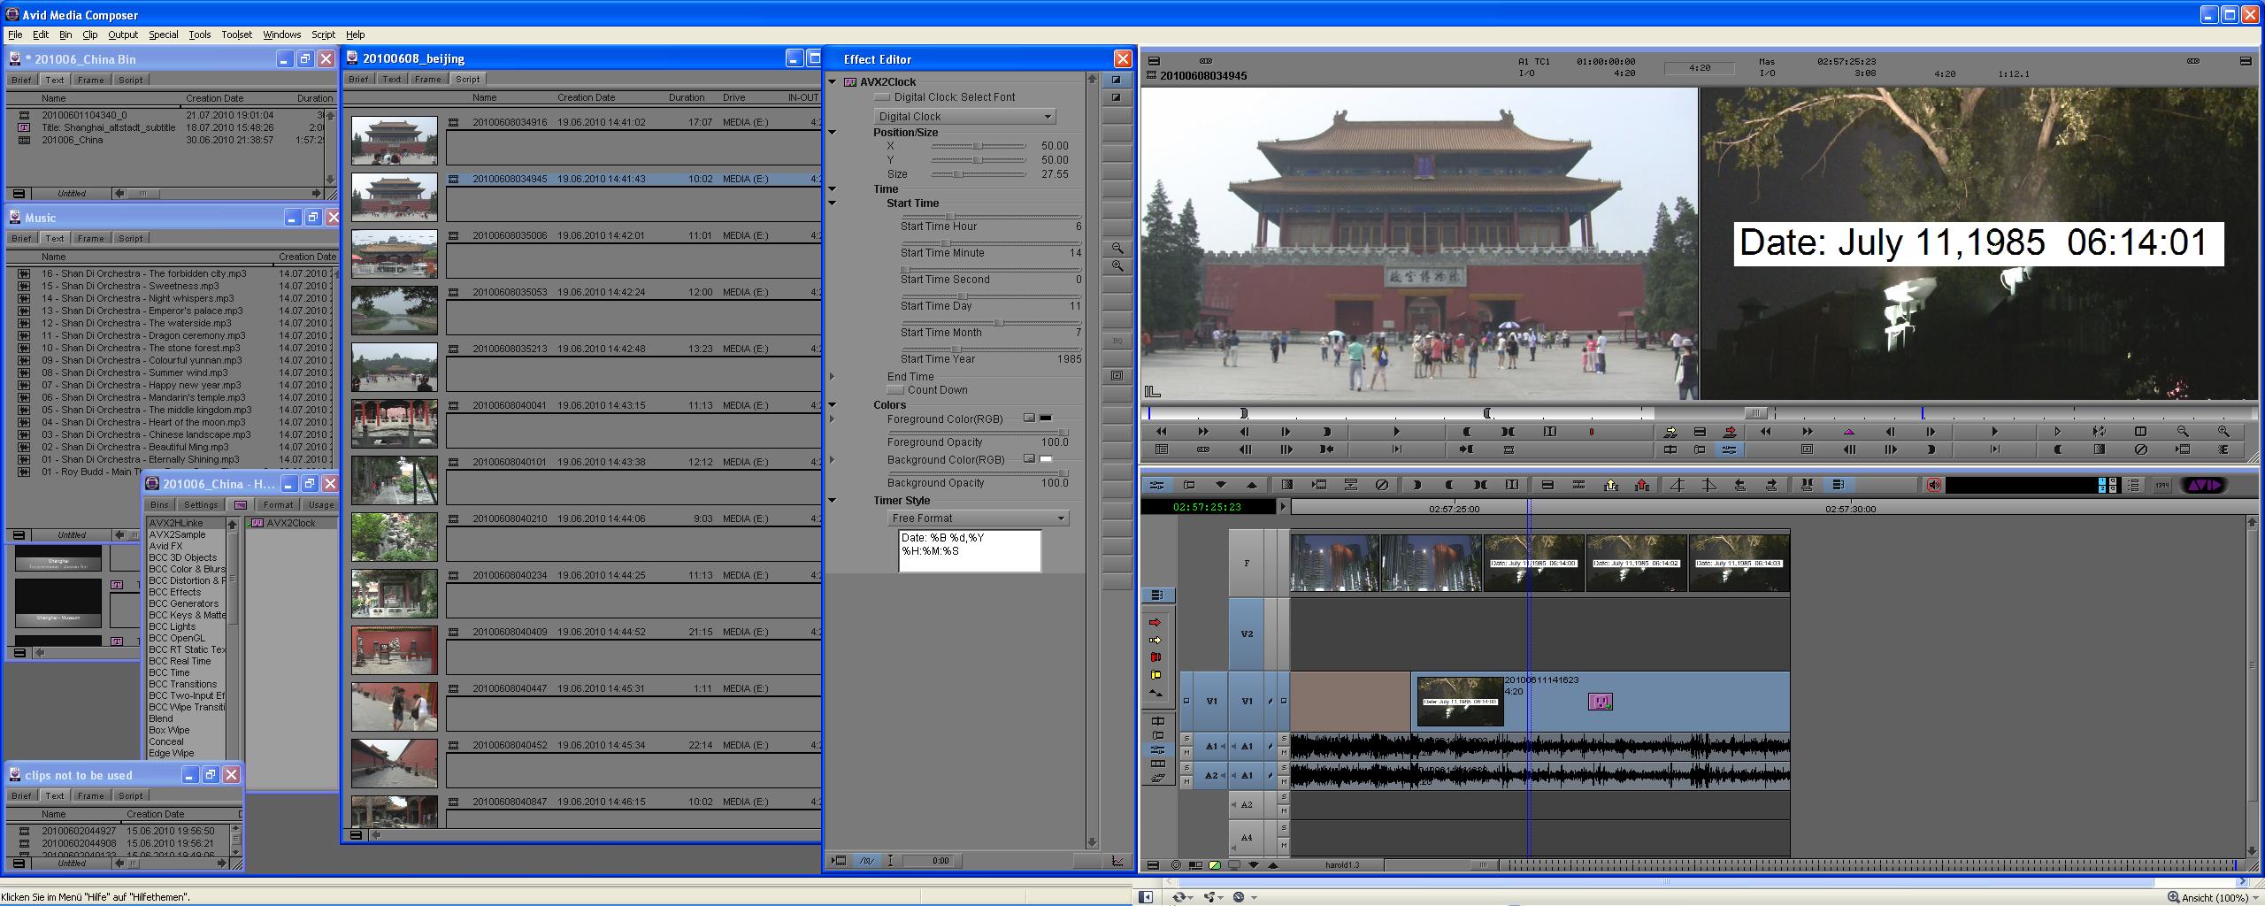2265x906 pixels.
Task: Click the red speaker audio mute icon
Action: pyautogui.click(x=1934, y=485)
